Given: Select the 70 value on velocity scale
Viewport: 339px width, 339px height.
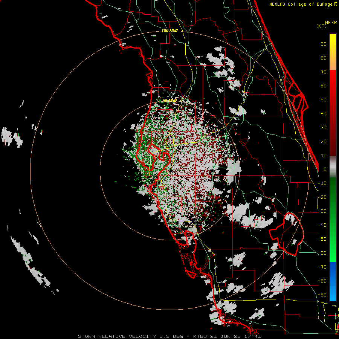Looking at the screenshot, I should point(324,72).
